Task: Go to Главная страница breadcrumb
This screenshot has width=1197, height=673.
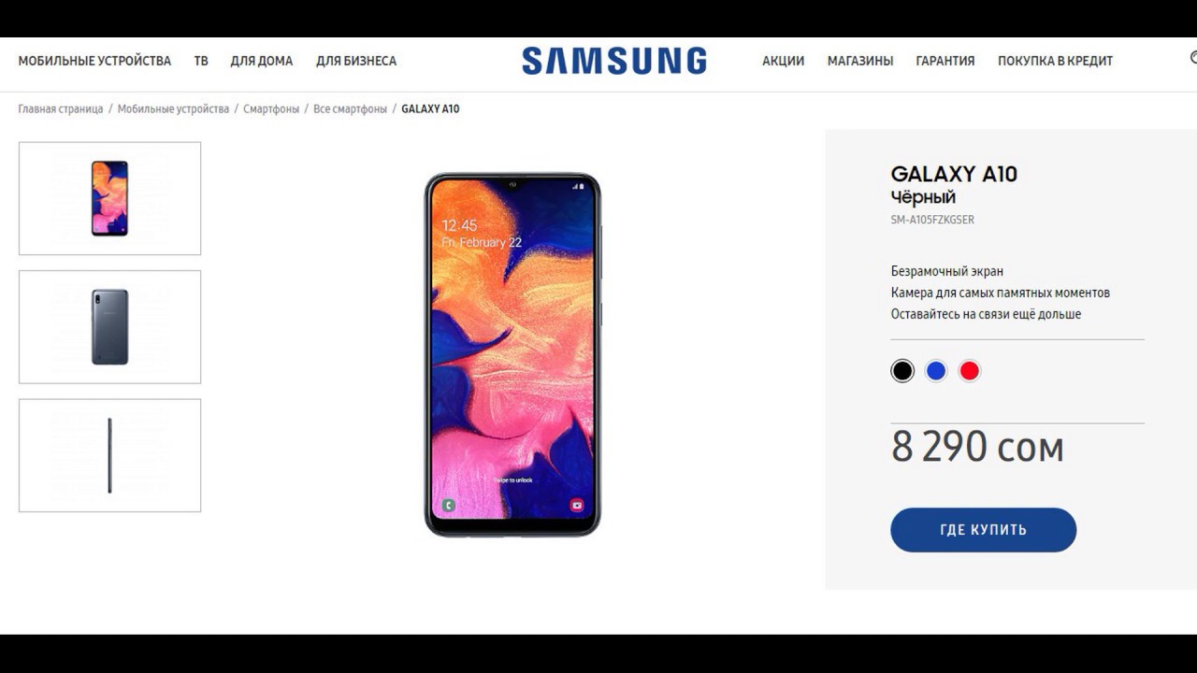Action: tap(61, 109)
